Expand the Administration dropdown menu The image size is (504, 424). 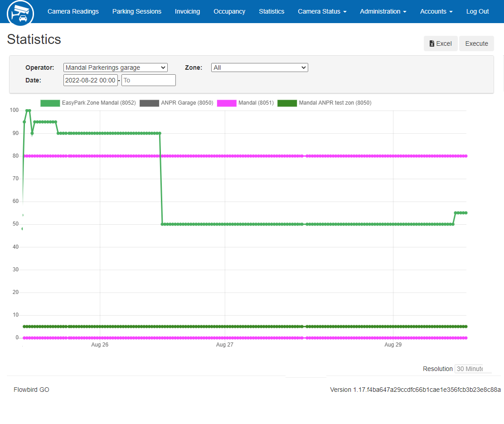(x=383, y=12)
